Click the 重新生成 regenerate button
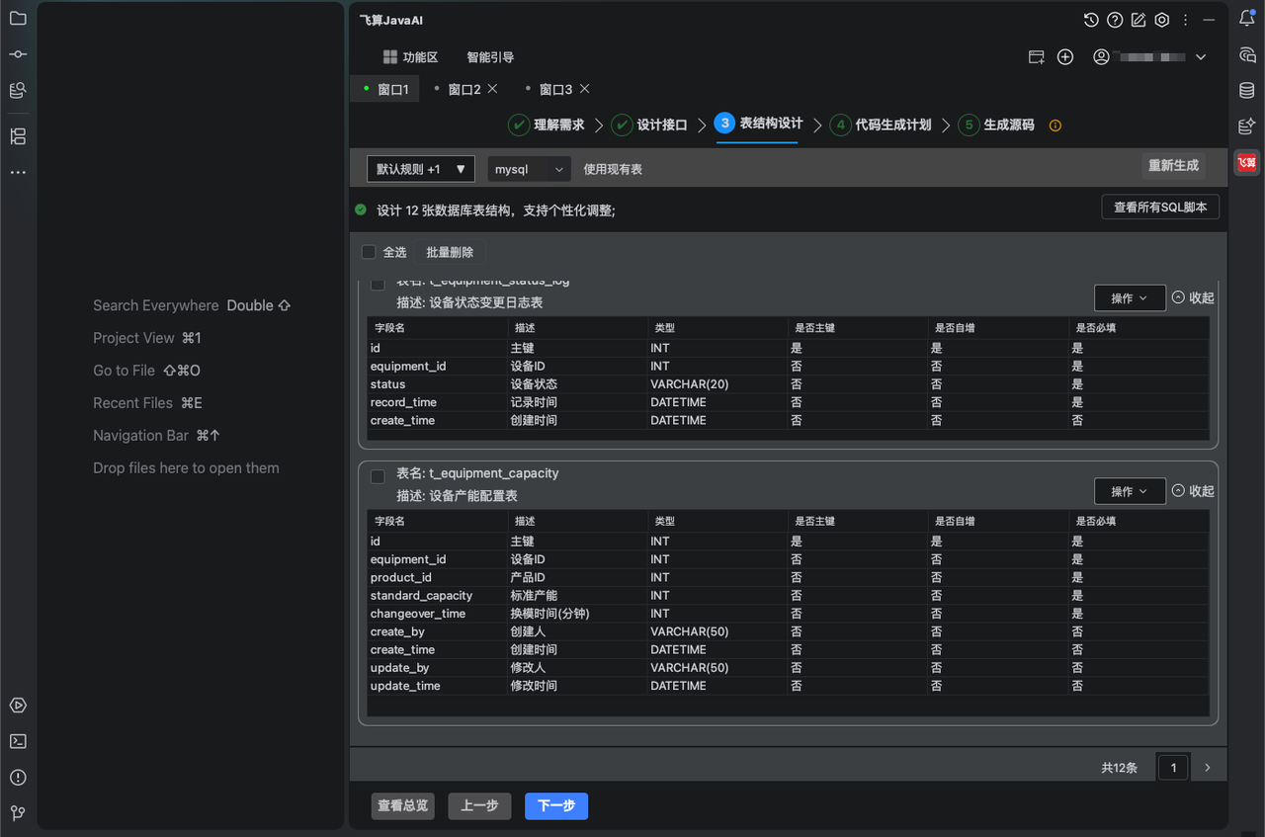The image size is (1265, 837). pyautogui.click(x=1173, y=165)
